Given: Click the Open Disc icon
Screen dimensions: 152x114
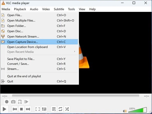Looking at the screenshot, I should pyautogui.click(x=3, y=31).
